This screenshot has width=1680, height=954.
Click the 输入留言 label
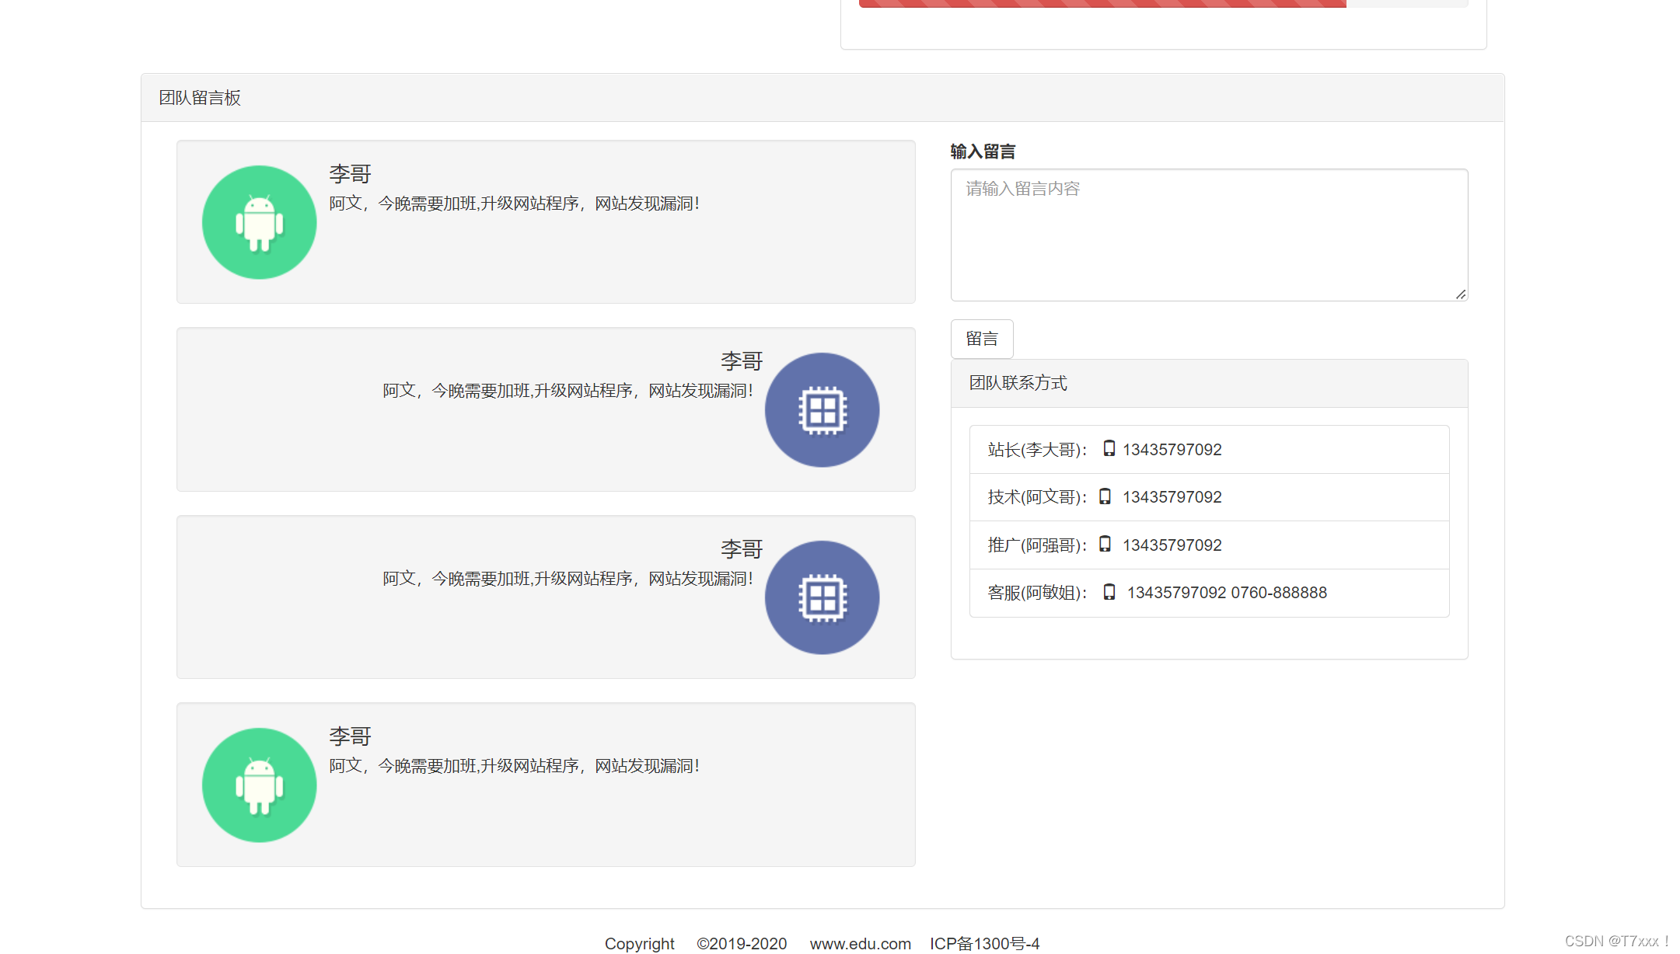click(x=983, y=151)
